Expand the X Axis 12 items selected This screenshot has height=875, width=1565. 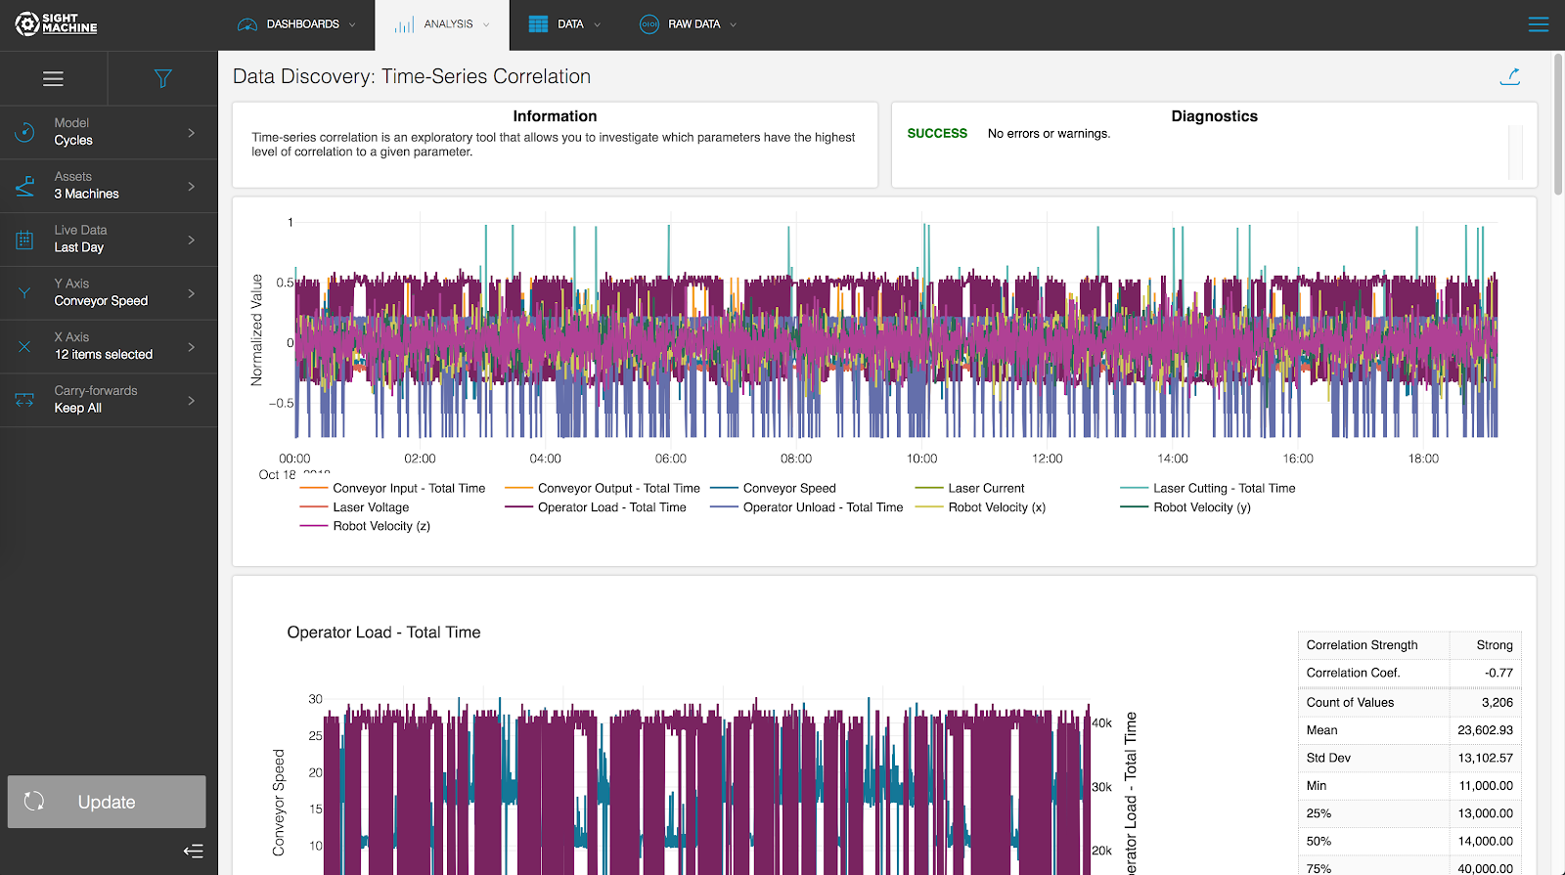coord(109,346)
